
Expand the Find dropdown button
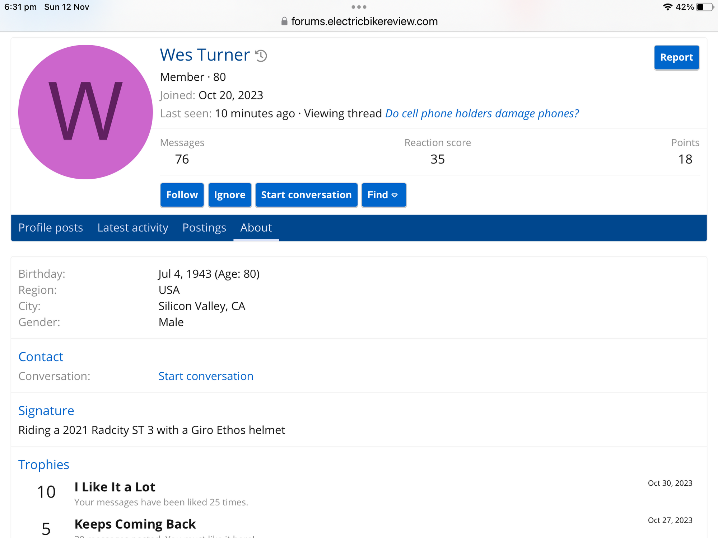[383, 195]
